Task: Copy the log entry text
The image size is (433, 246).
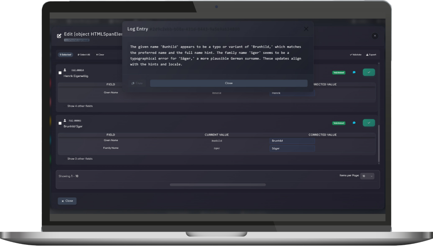Action: pyautogui.click(x=137, y=83)
